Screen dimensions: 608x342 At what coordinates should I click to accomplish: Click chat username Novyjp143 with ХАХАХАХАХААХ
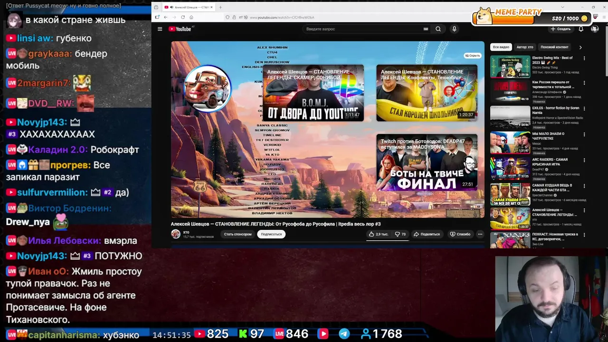[42, 122]
